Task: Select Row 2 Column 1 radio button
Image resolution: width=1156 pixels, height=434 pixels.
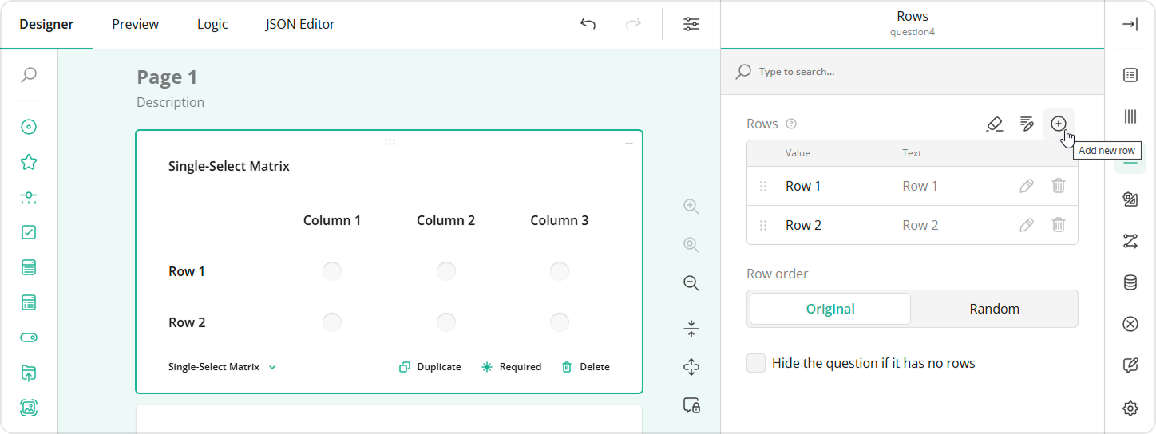Action: (332, 322)
